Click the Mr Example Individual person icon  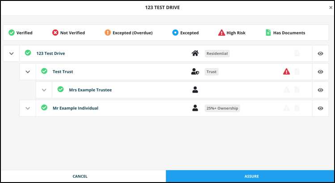[x=195, y=108]
